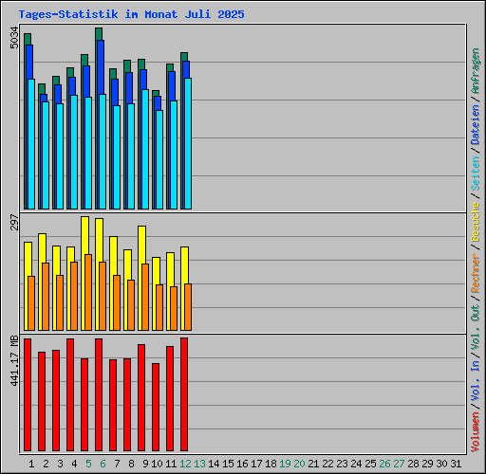Click the chart title 'Tages-Statistik im Monat Juli 2025'

131,14
